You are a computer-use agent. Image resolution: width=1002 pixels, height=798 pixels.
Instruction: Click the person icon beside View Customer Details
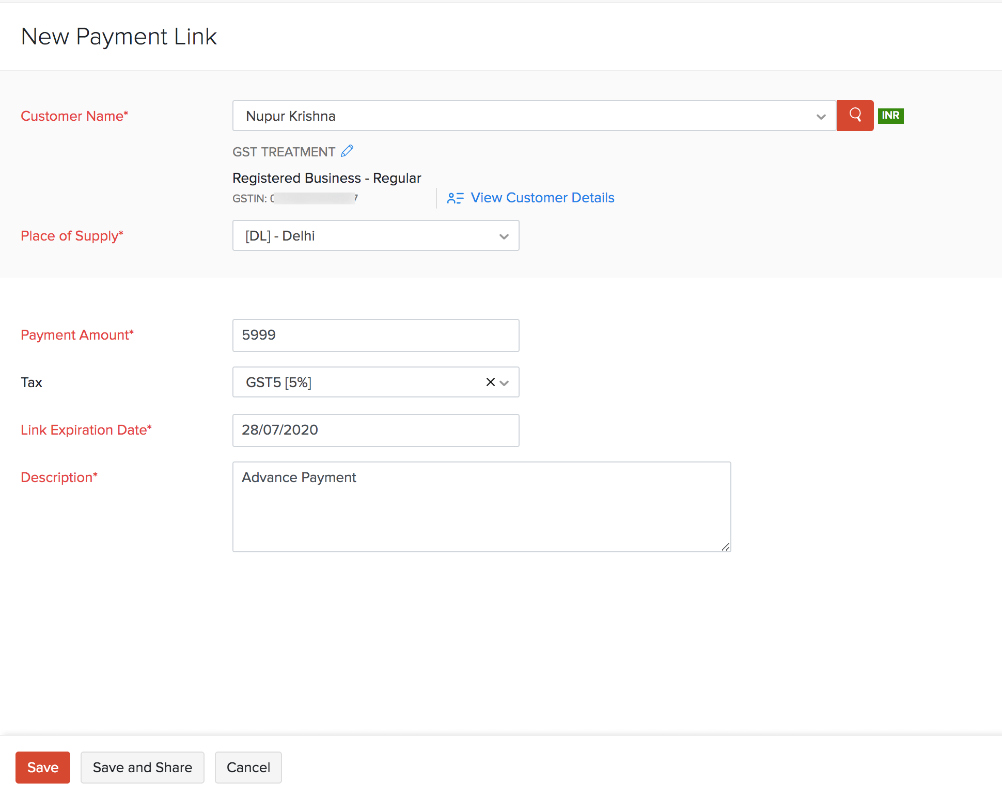pyautogui.click(x=455, y=198)
